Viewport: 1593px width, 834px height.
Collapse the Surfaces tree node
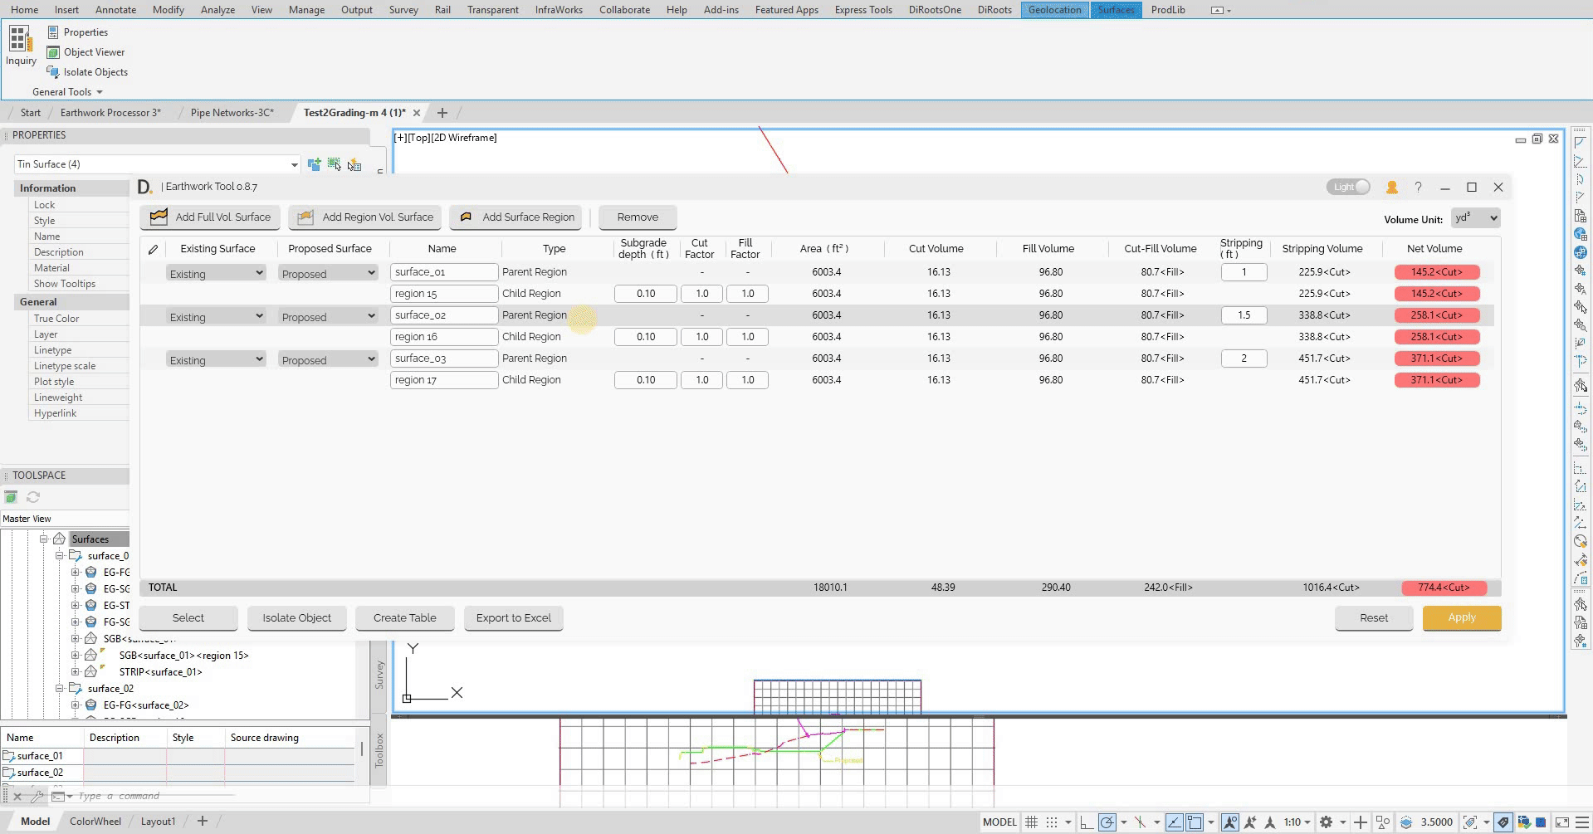44,539
